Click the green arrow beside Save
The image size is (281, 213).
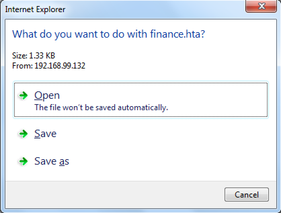pos(23,134)
